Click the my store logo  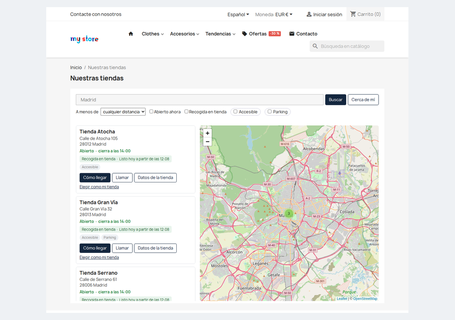click(x=84, y=39)
